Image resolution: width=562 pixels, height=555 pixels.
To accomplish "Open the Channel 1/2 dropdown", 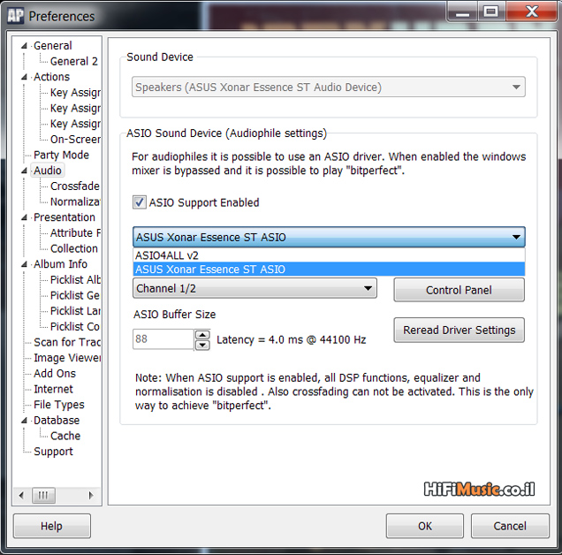I will pyautogui.click(x=254, y=288).
